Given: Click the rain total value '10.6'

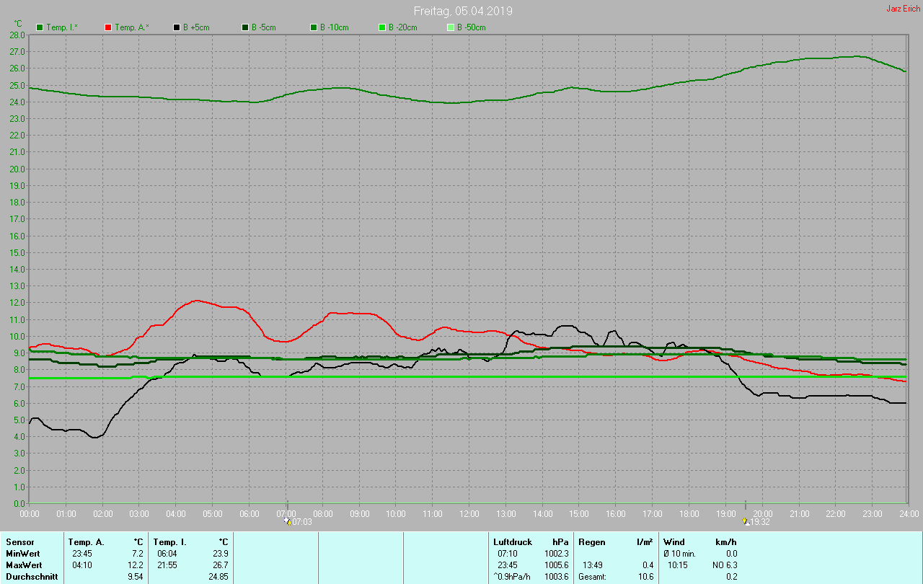Looking at the screenshot, I should pyautogui.click(x=646, y=576).
